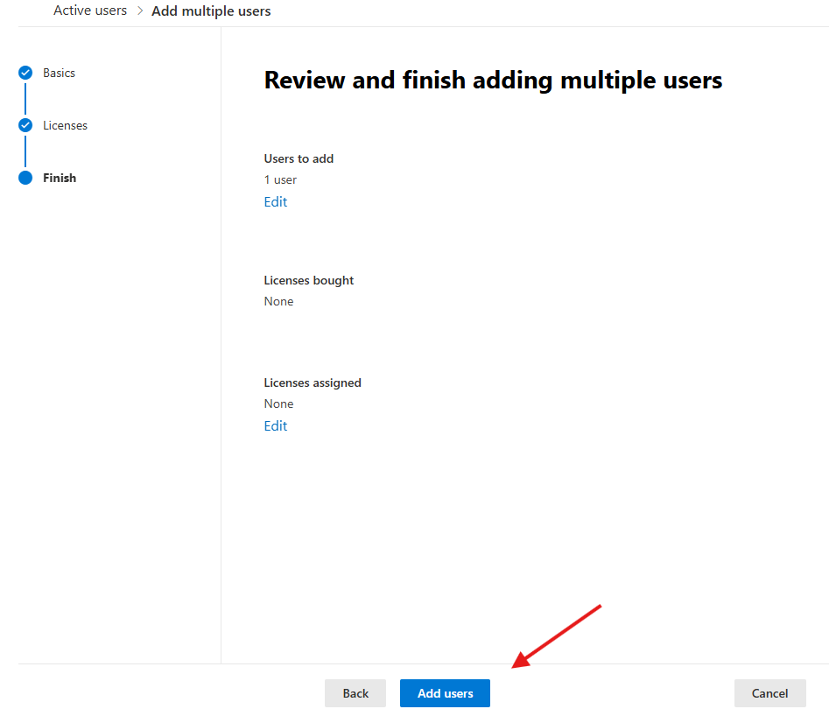The width and height of the screenshot is (829, 709).
Task: Click the 1 user count text
Action: (x=280, y=179)
